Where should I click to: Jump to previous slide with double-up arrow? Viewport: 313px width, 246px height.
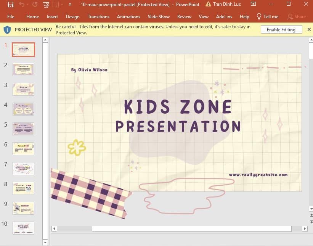click(311, 215)
